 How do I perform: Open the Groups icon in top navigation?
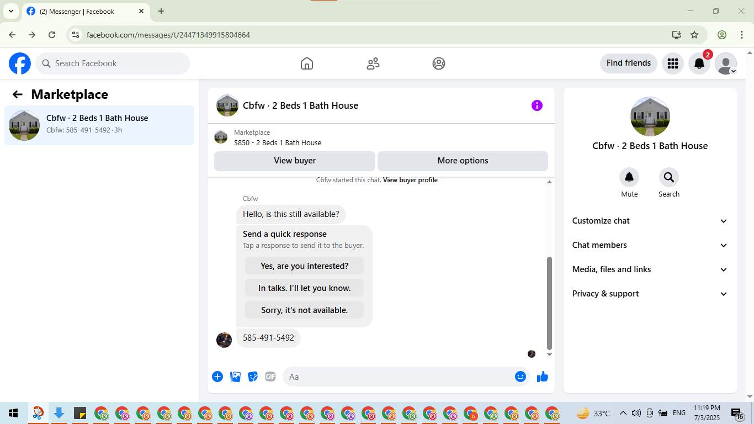439,63
